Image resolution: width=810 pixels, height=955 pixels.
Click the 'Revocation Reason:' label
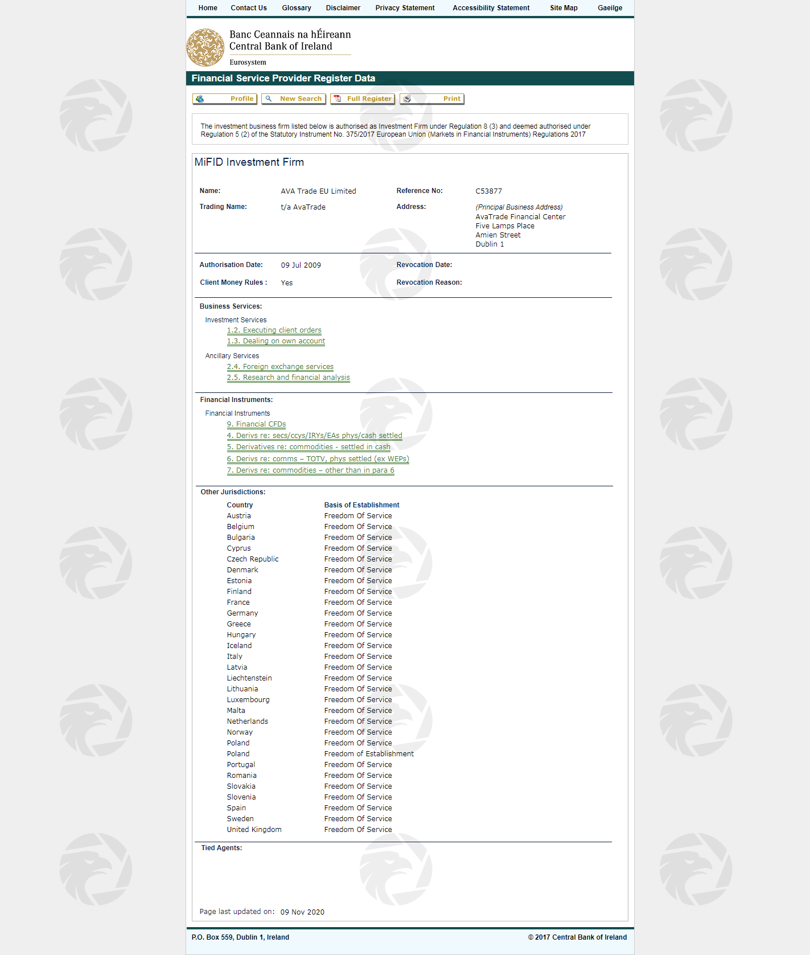click(429, 282)
